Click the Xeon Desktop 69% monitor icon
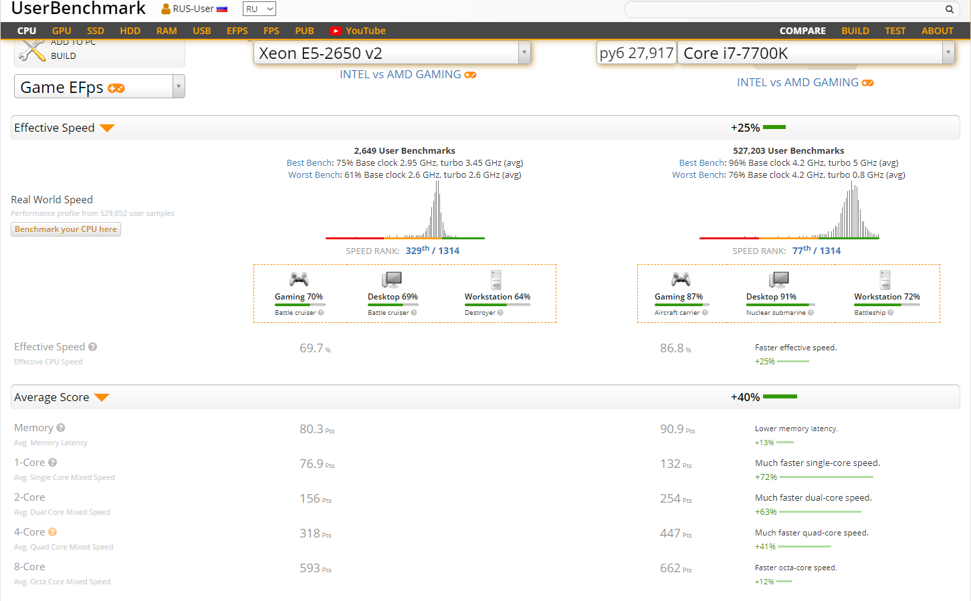 point(392,279)
